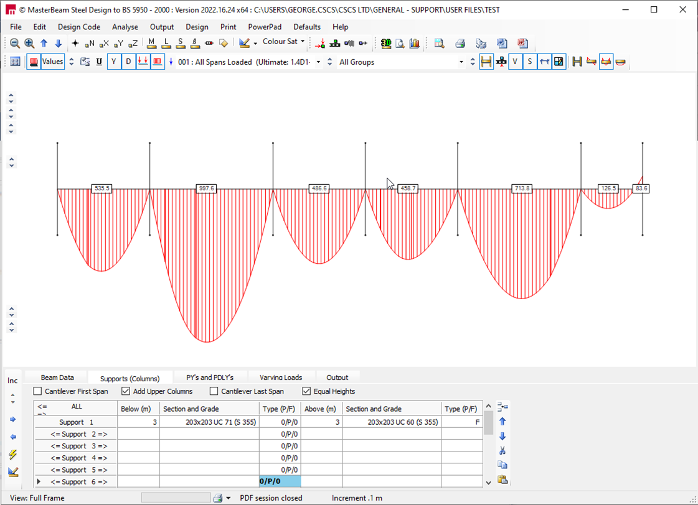This screenshot has width=698, height=505.
Task: Click the supports table vertical scrollbar
Action: coord(488,444)
